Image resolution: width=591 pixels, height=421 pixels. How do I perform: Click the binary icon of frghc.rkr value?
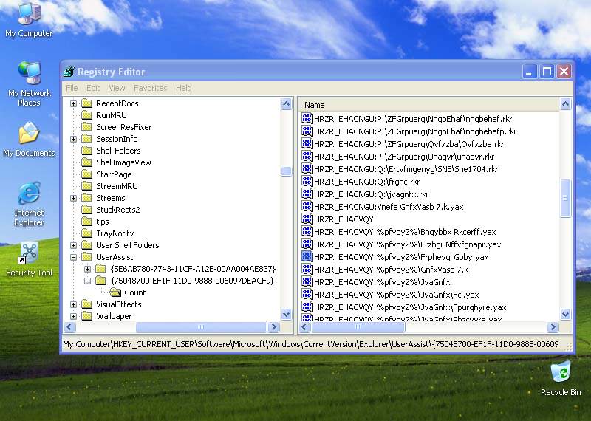tap(307, 181)
